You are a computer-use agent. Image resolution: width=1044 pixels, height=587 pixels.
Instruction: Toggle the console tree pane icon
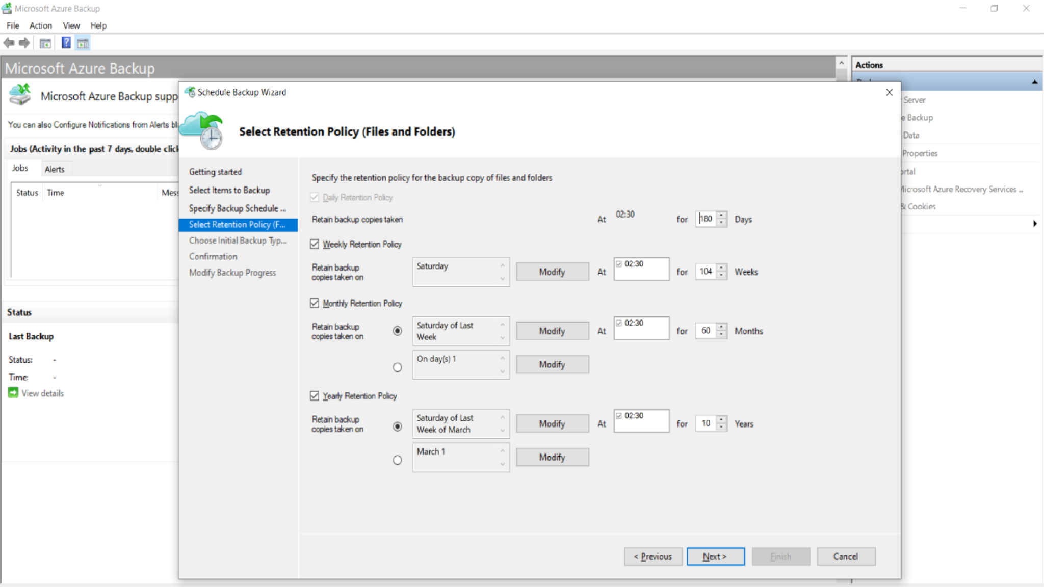point(45,43)
